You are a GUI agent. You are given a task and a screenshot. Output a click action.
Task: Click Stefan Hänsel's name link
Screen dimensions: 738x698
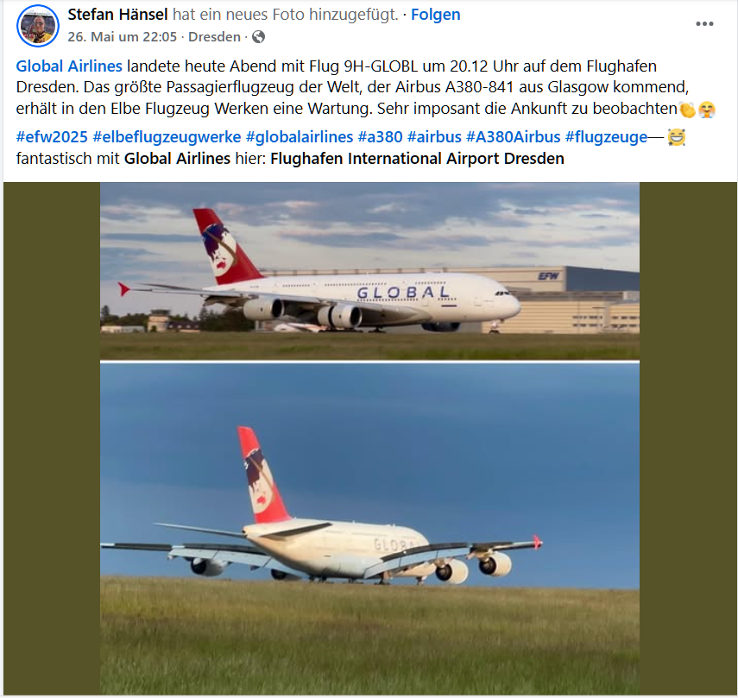click(117, 15)
